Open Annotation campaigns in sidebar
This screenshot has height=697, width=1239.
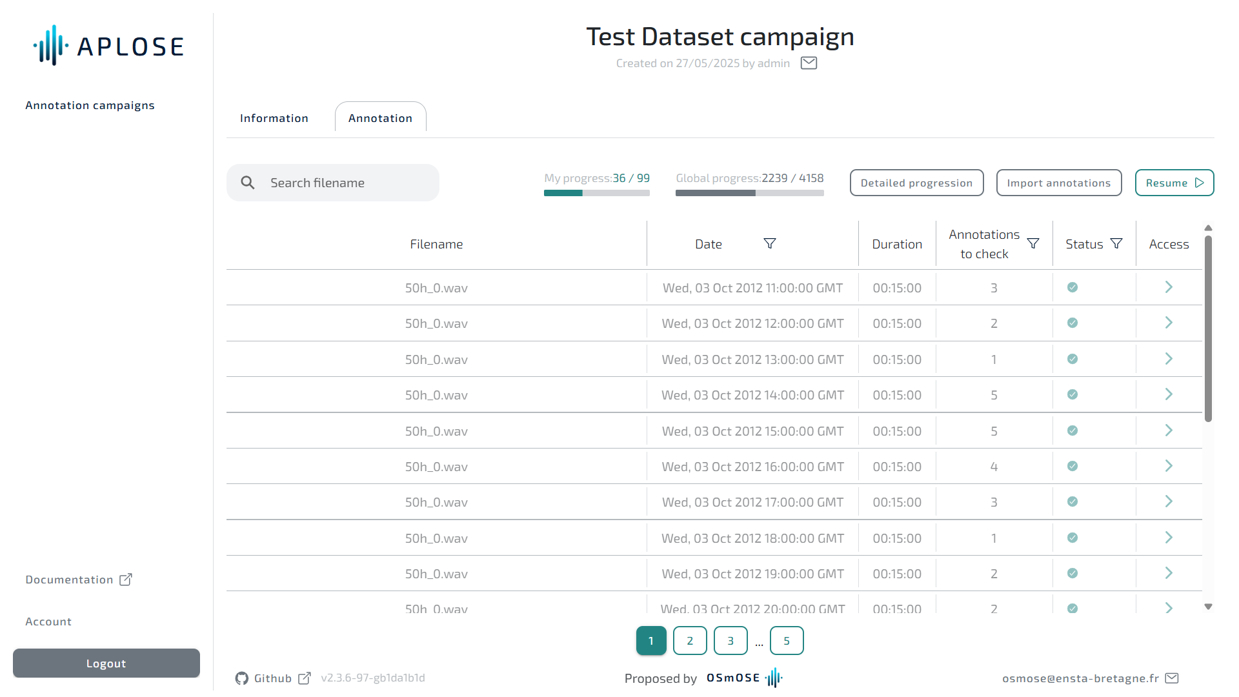coord(90,105)
